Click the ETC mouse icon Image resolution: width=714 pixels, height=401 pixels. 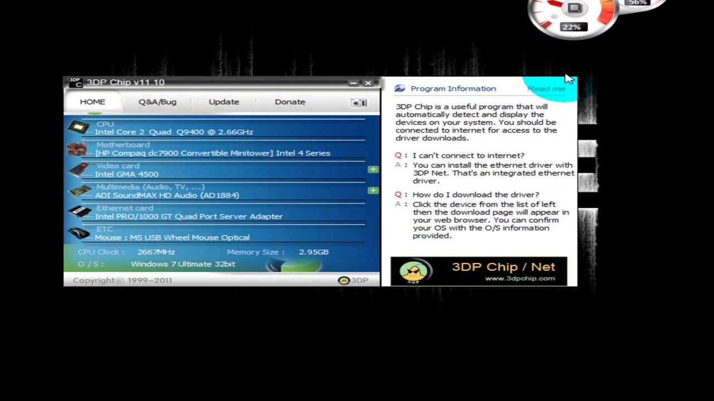pyautogui.click(x=78, y=233)
